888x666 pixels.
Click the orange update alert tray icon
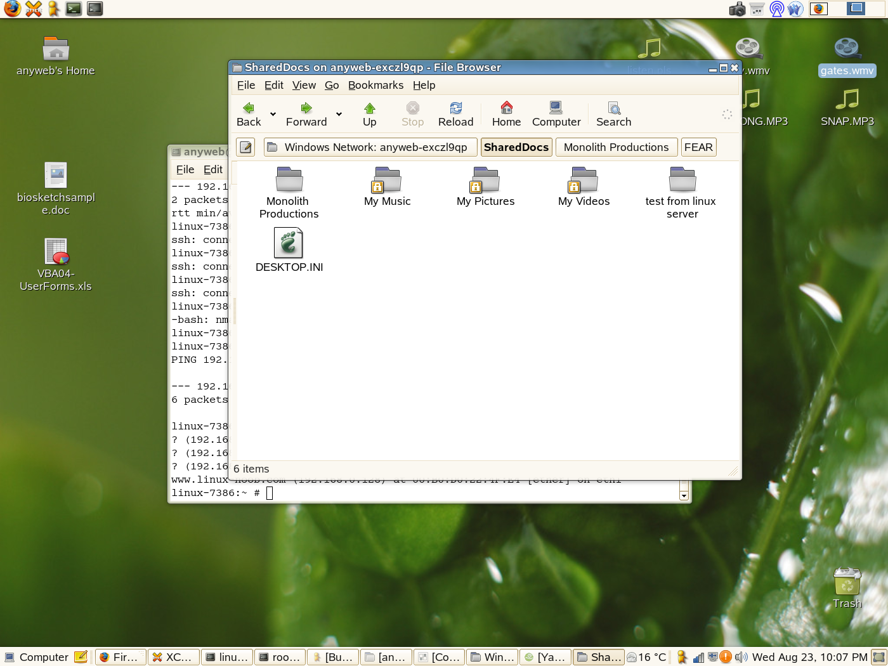[x=726, y=657]
